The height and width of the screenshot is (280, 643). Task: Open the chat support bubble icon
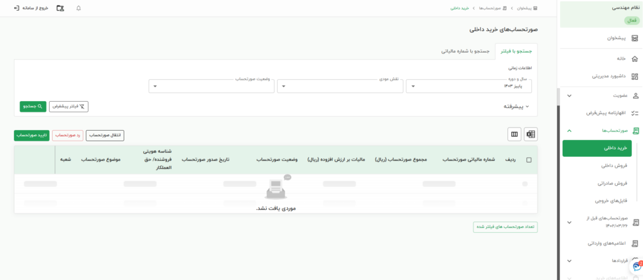[637, 266]
